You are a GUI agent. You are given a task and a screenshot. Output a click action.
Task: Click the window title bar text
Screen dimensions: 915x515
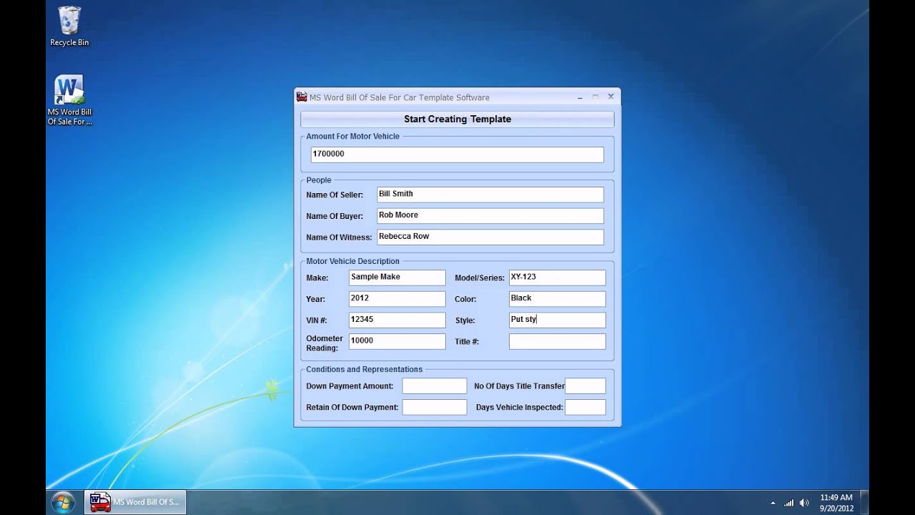click(400, 97)
